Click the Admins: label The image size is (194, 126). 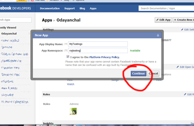tap(74, 104)
